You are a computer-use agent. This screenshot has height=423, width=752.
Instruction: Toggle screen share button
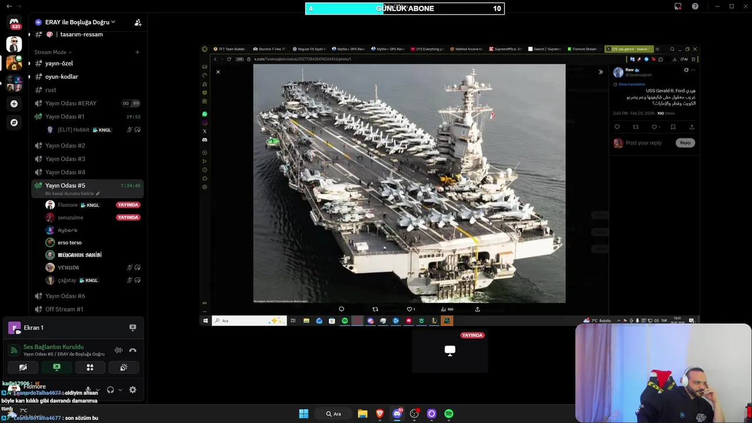click(56, 367)
